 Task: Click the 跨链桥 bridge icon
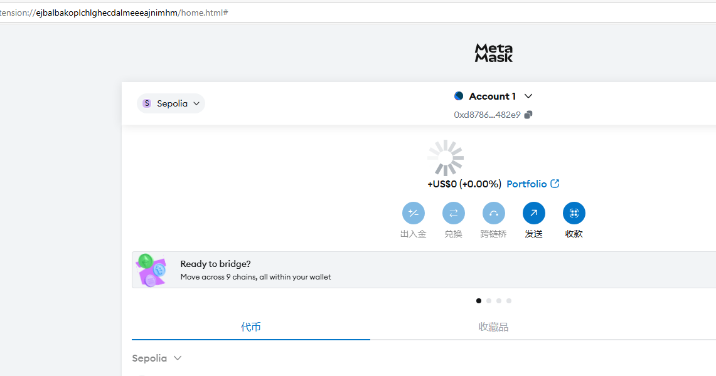pyautogui.click(x=494, y=213)
